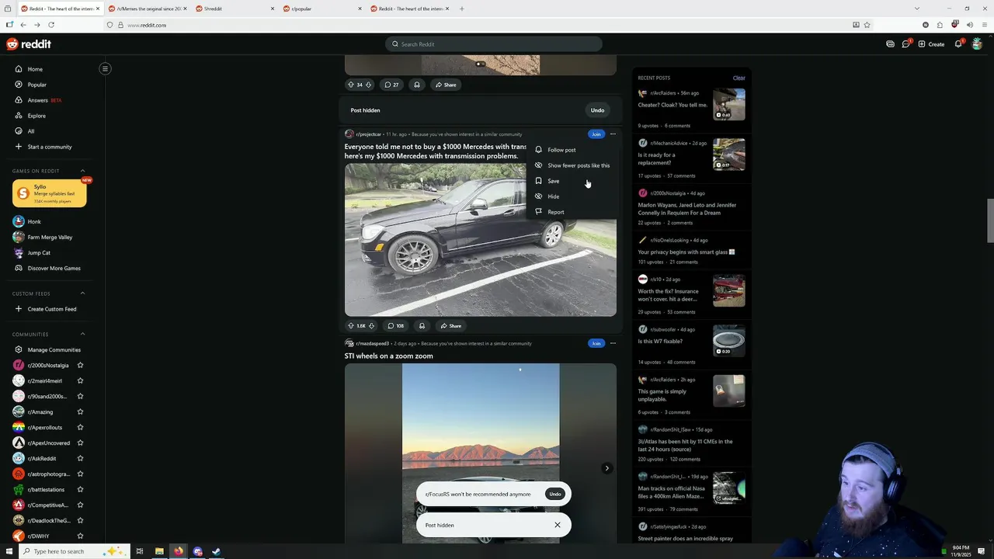The image size is (994, 559).
Task: Undo the Post hidden banner in feed
Action: point(597,110)
